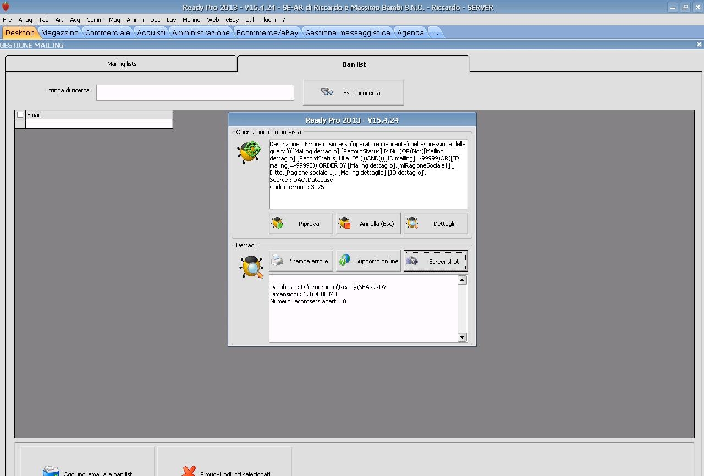
Task: Open the Util menu
Action: pos(250,20)
